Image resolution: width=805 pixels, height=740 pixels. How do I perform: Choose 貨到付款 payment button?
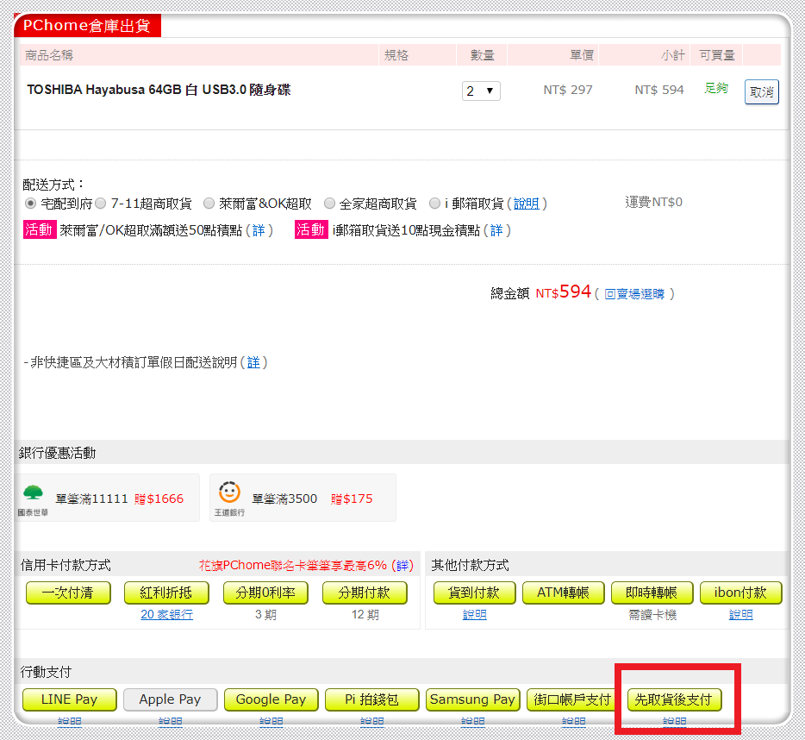[x=474, y=593]
